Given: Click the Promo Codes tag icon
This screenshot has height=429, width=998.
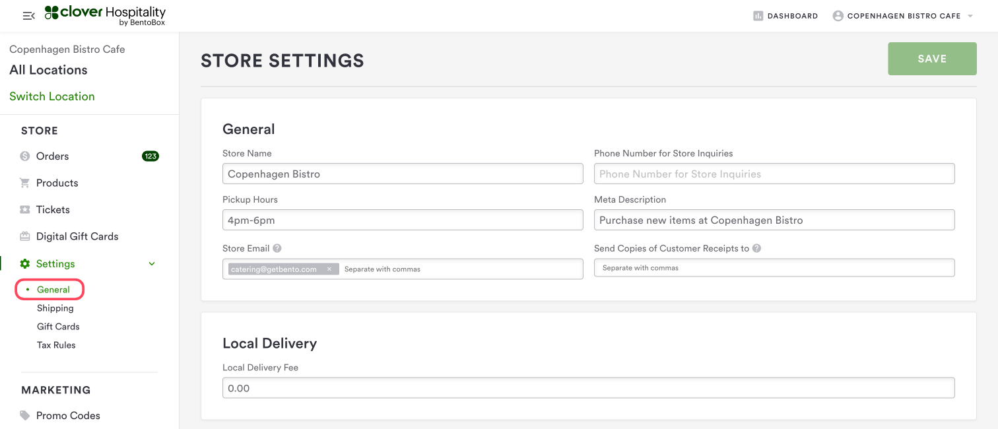Looking at the screenshot, I should (25, 416).
